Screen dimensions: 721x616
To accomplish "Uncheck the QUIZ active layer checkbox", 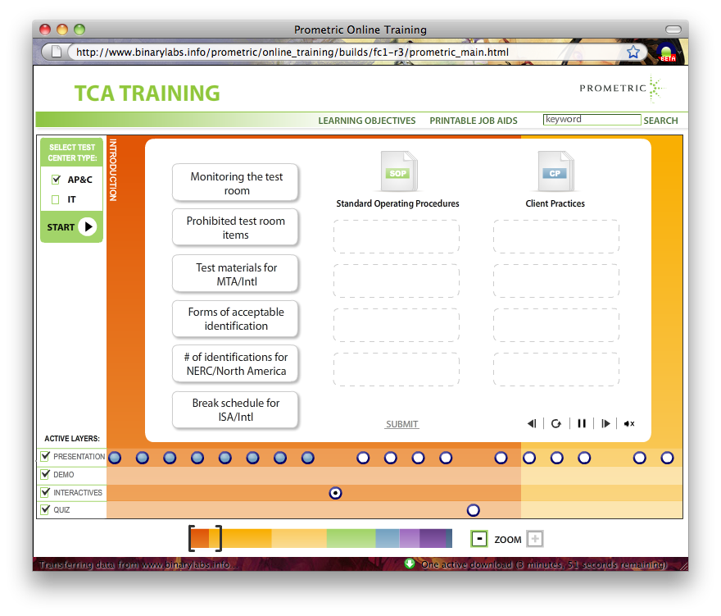I will click(46, 510).
